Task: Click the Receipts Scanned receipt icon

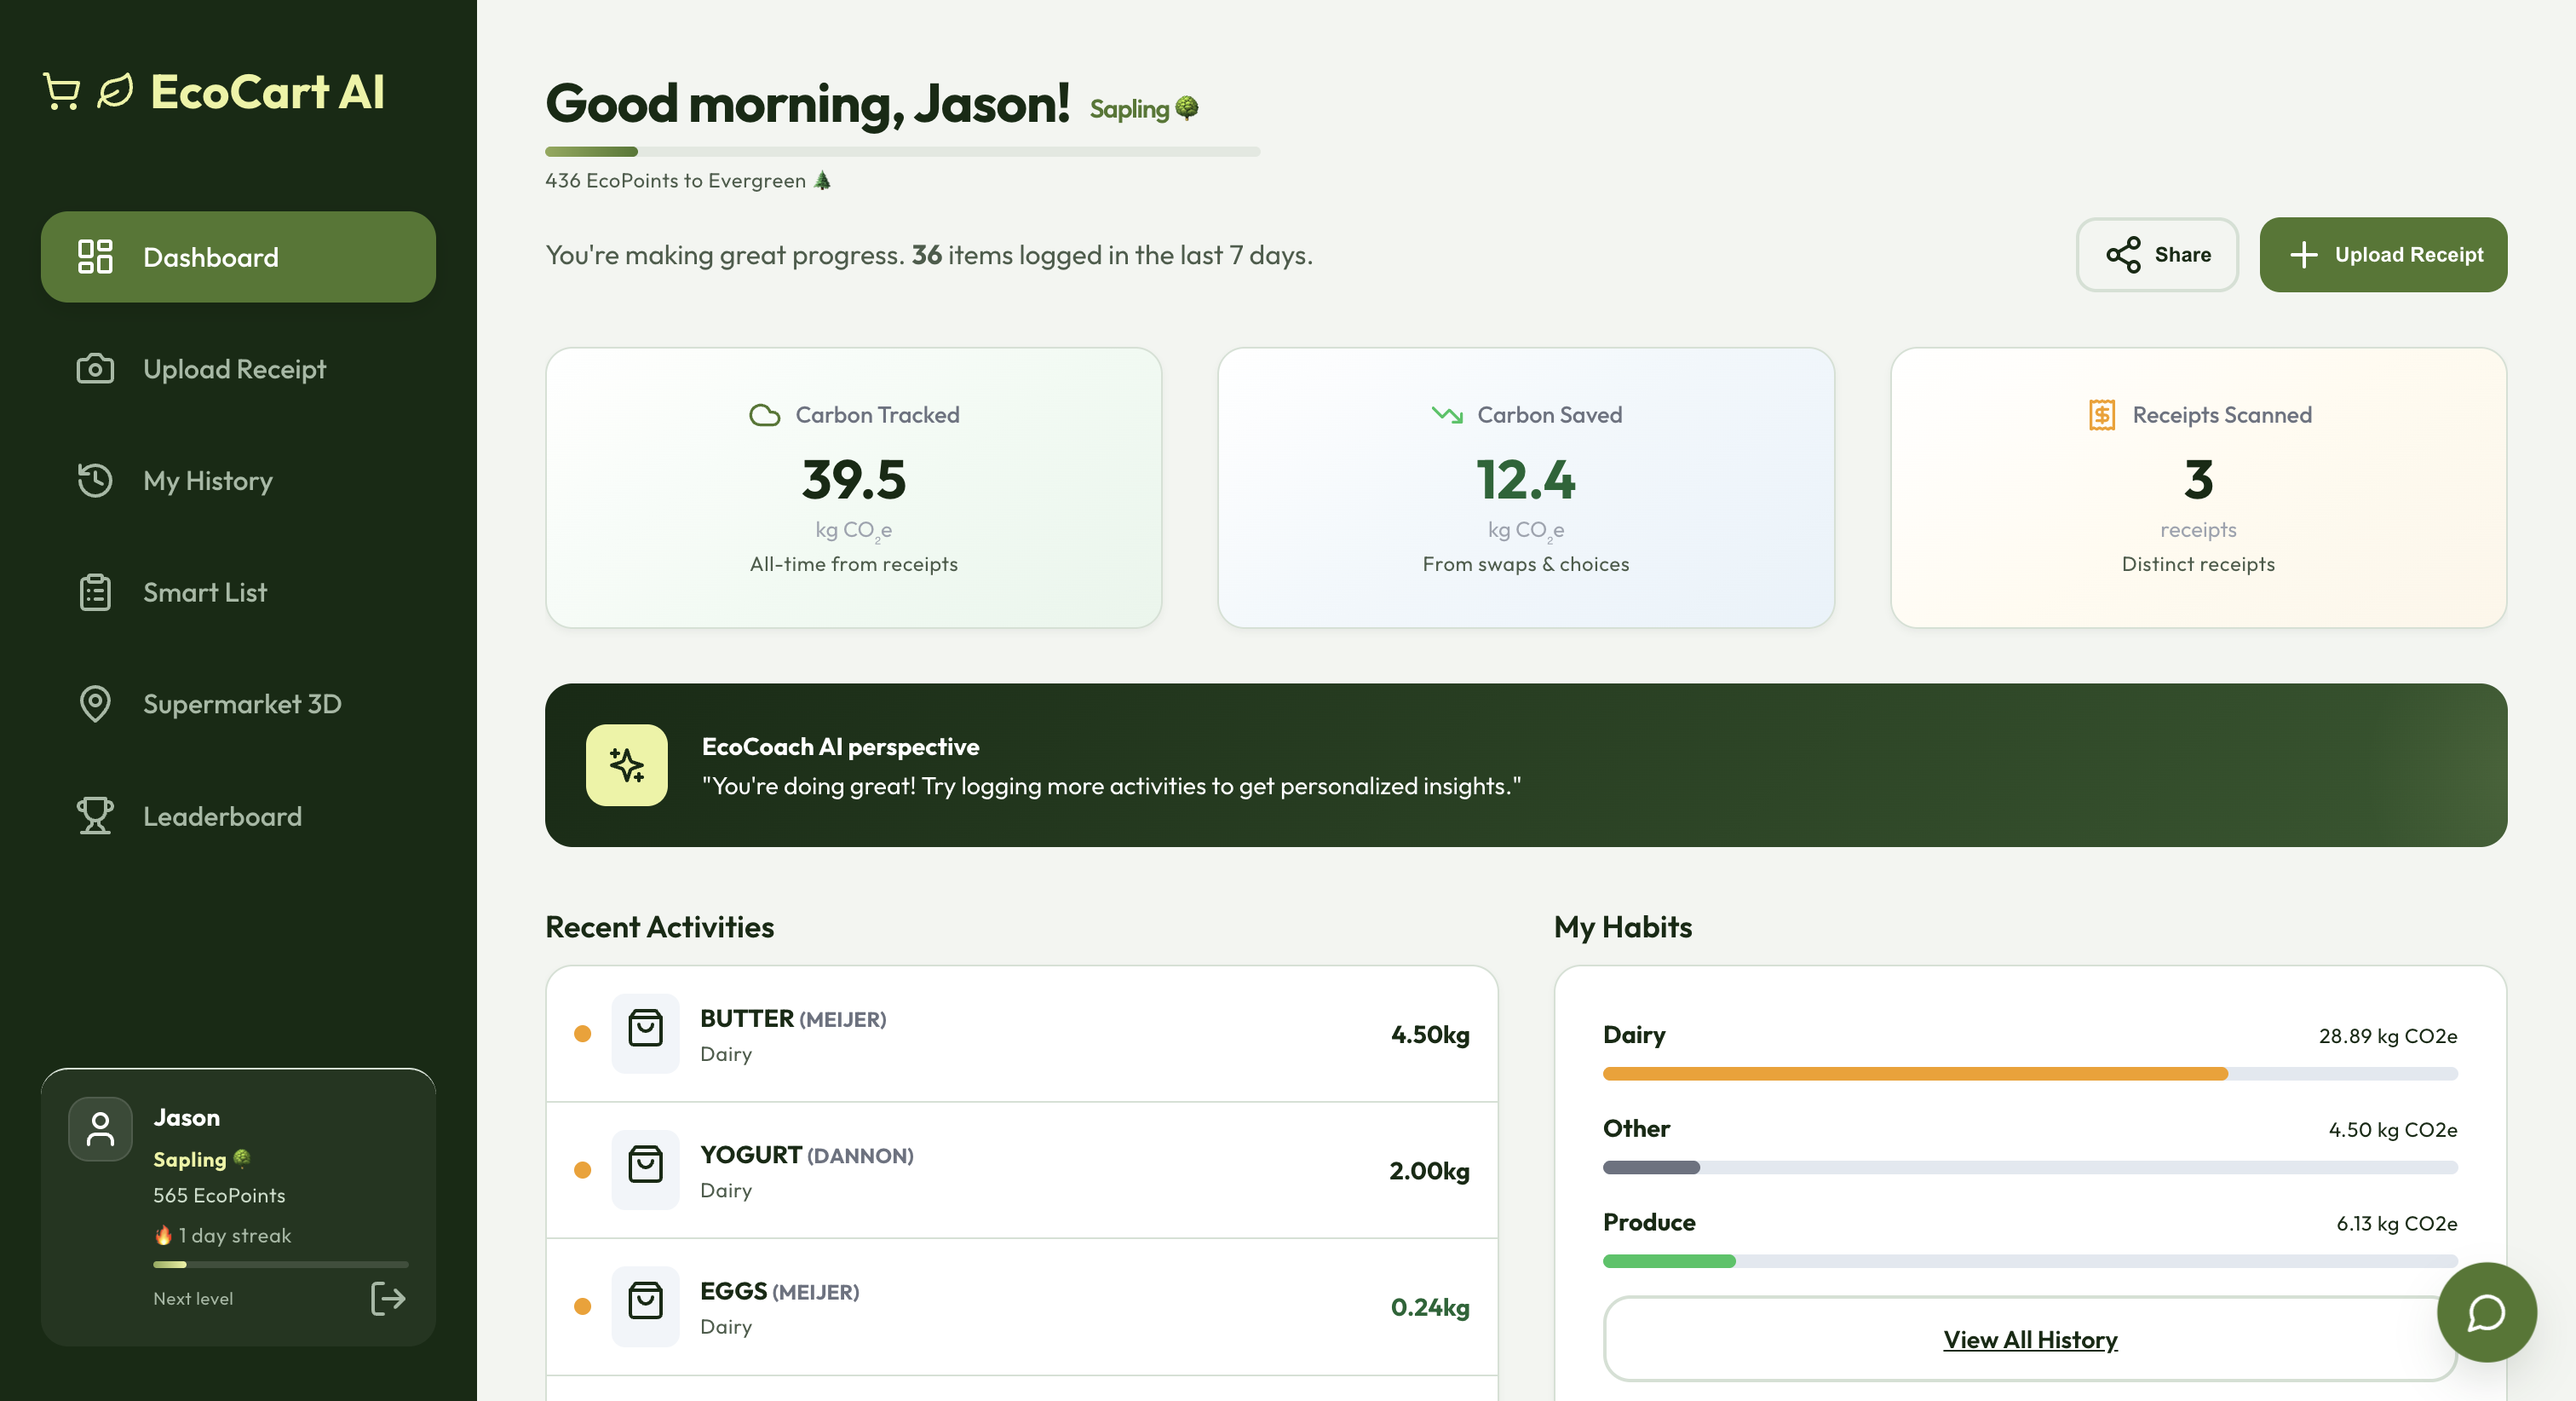Action: 2101,414
